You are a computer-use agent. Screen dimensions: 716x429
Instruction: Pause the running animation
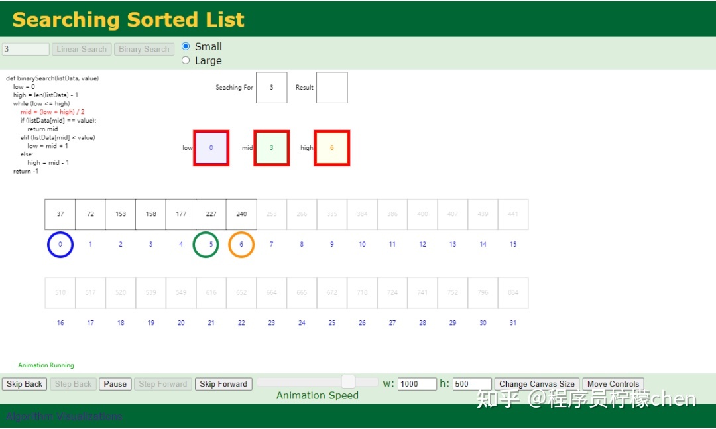tap(115, 384)
